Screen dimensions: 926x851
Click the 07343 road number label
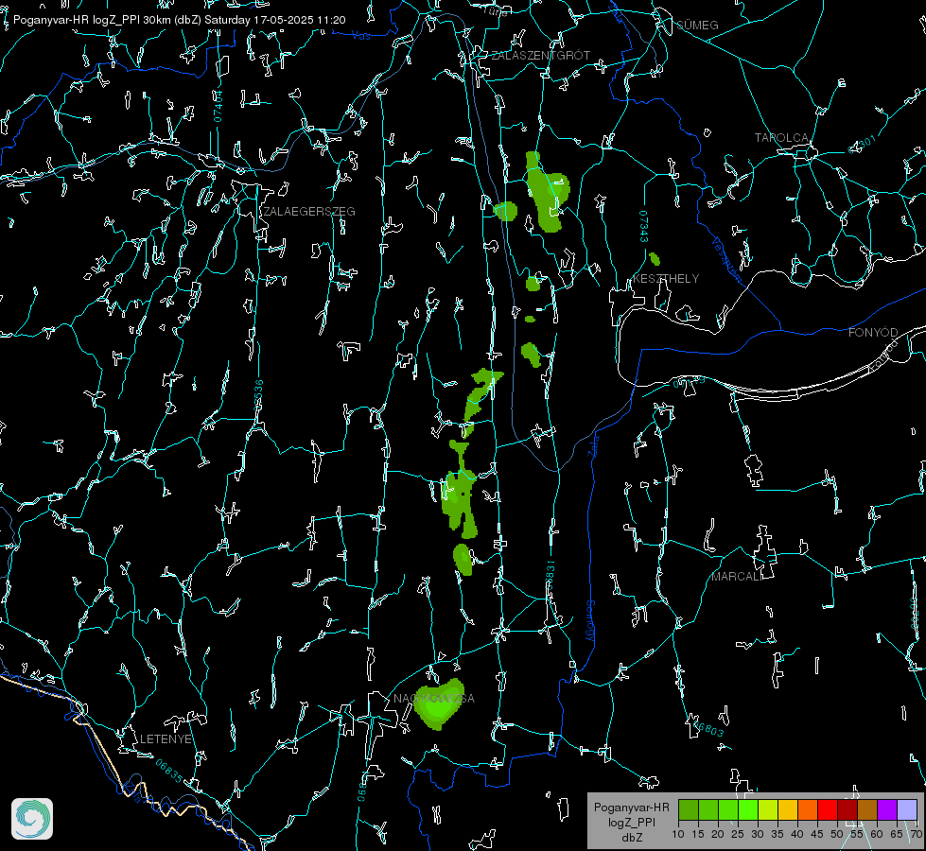click(644, 226)
